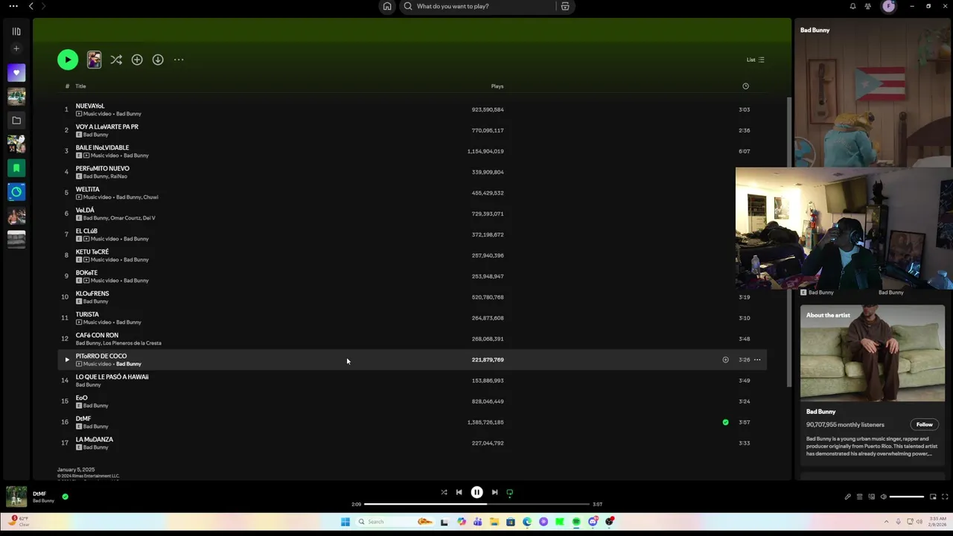953x536 pixels.
Task: Open the sidebar folder icon item
Action: pyautogui.click(x=16, y=120)
